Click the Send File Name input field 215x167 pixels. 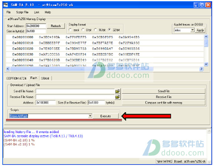pos(75,91)
